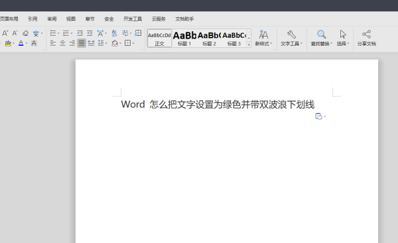This screenshot has width=398, height=243.
Task: Open the phonetic guide tool
Action: coord(36,33)
